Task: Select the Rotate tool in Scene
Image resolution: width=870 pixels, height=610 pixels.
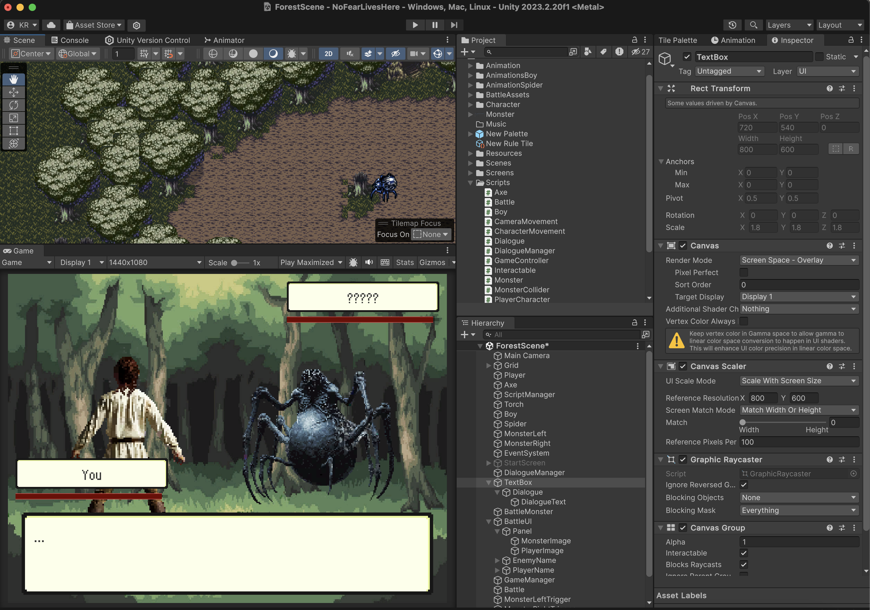Action: coord(14,105)
